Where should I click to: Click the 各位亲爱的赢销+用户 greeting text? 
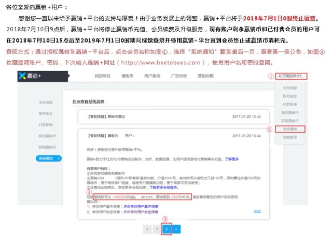click(x=34, y=7)
